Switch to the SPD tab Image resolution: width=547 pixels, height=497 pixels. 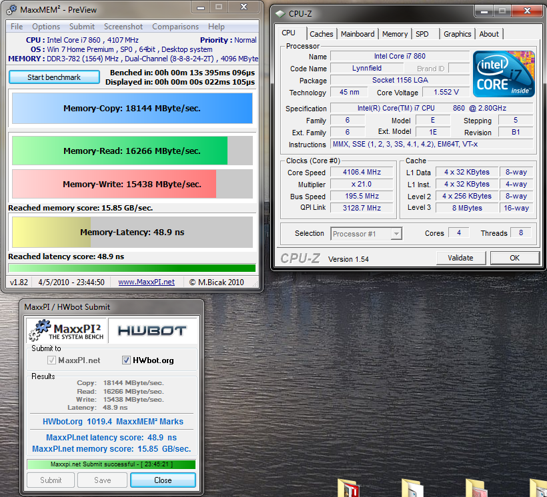tap(422, 34)
